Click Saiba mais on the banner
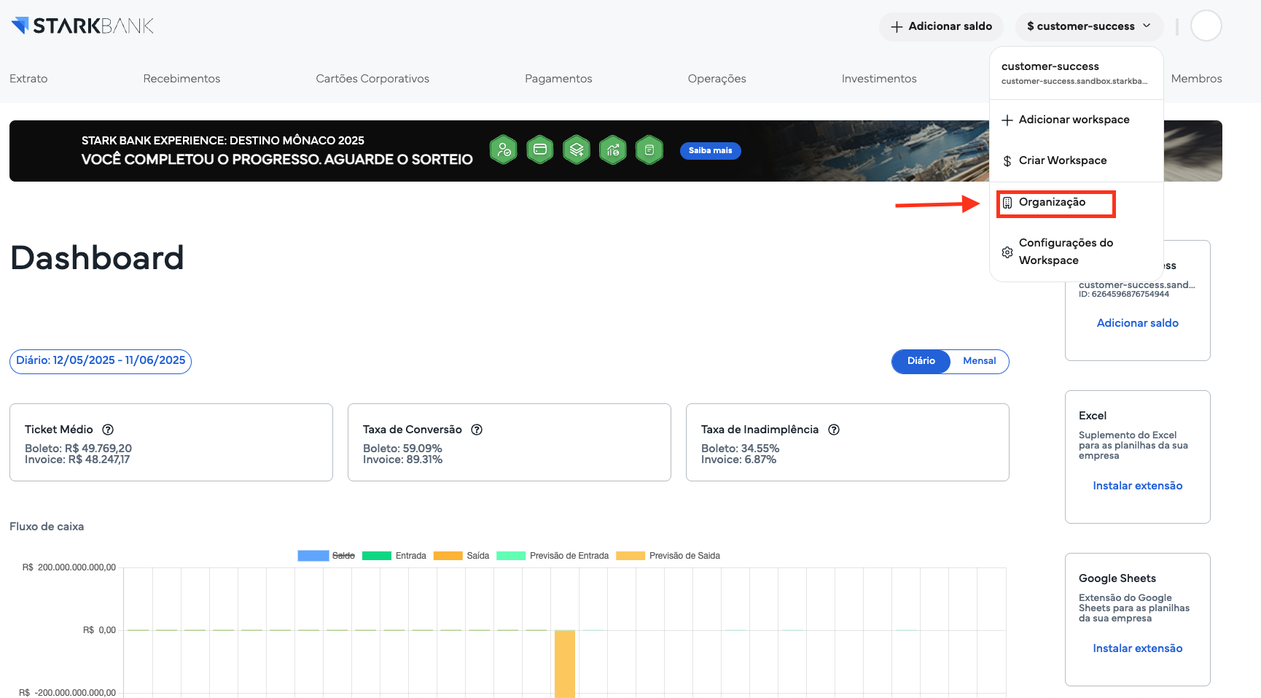The image size is (1261, 698). click(x=711, y=151)
